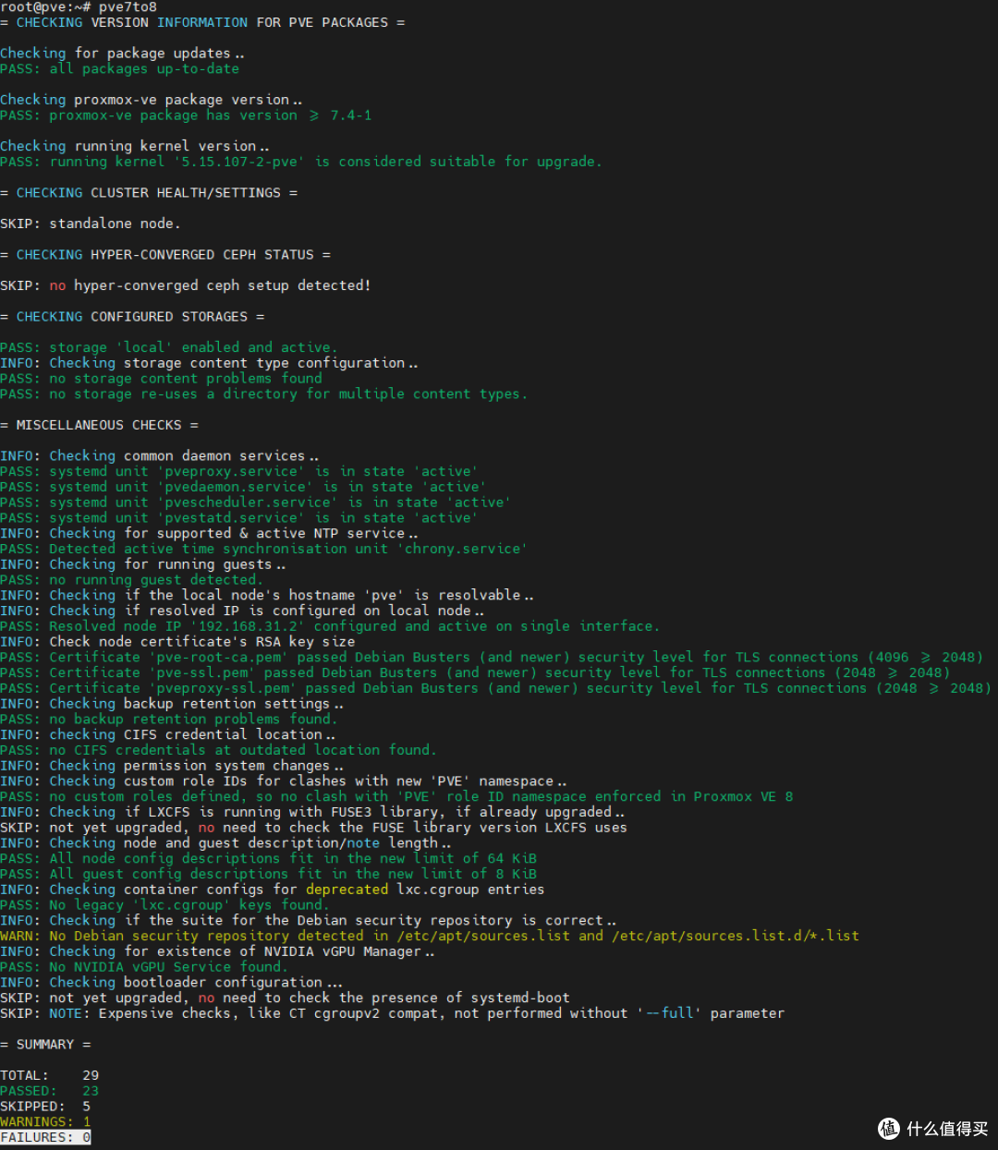Click the PASSED: 23 summary line

(49, 1091)
